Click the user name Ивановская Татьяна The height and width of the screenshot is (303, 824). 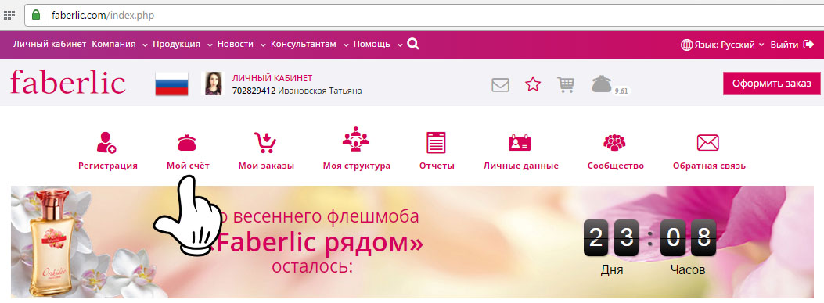click(319, 91)
